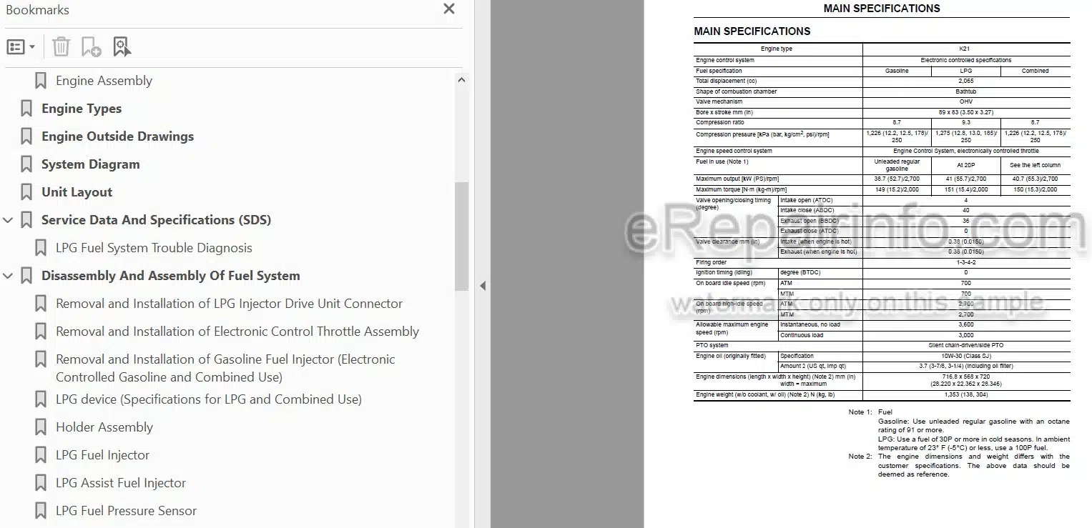Click bookmark icon beside LPG device entry
Image resolution: width=1092 pixels, height=528 pixels.
[41, 399]
